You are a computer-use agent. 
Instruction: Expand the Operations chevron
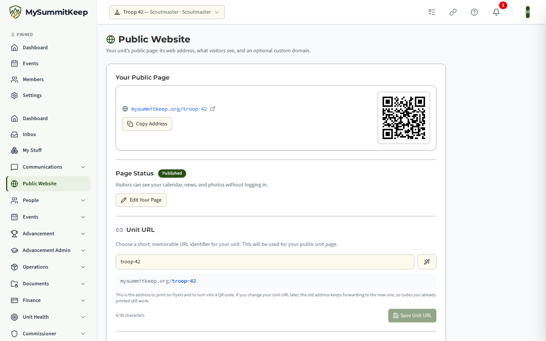[83, 267]
